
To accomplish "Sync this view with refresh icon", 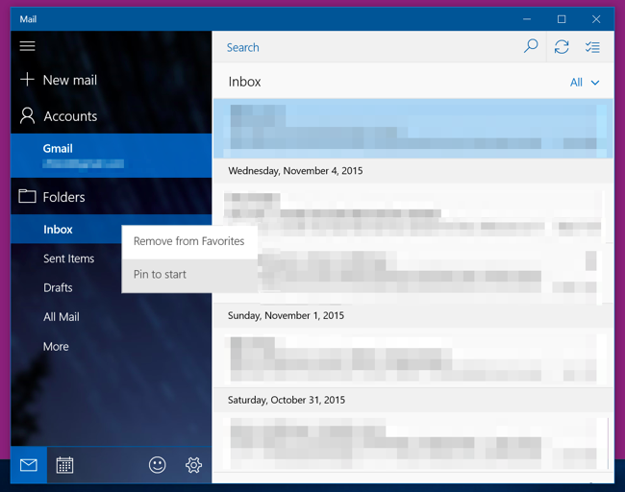I will pos(562,47).
